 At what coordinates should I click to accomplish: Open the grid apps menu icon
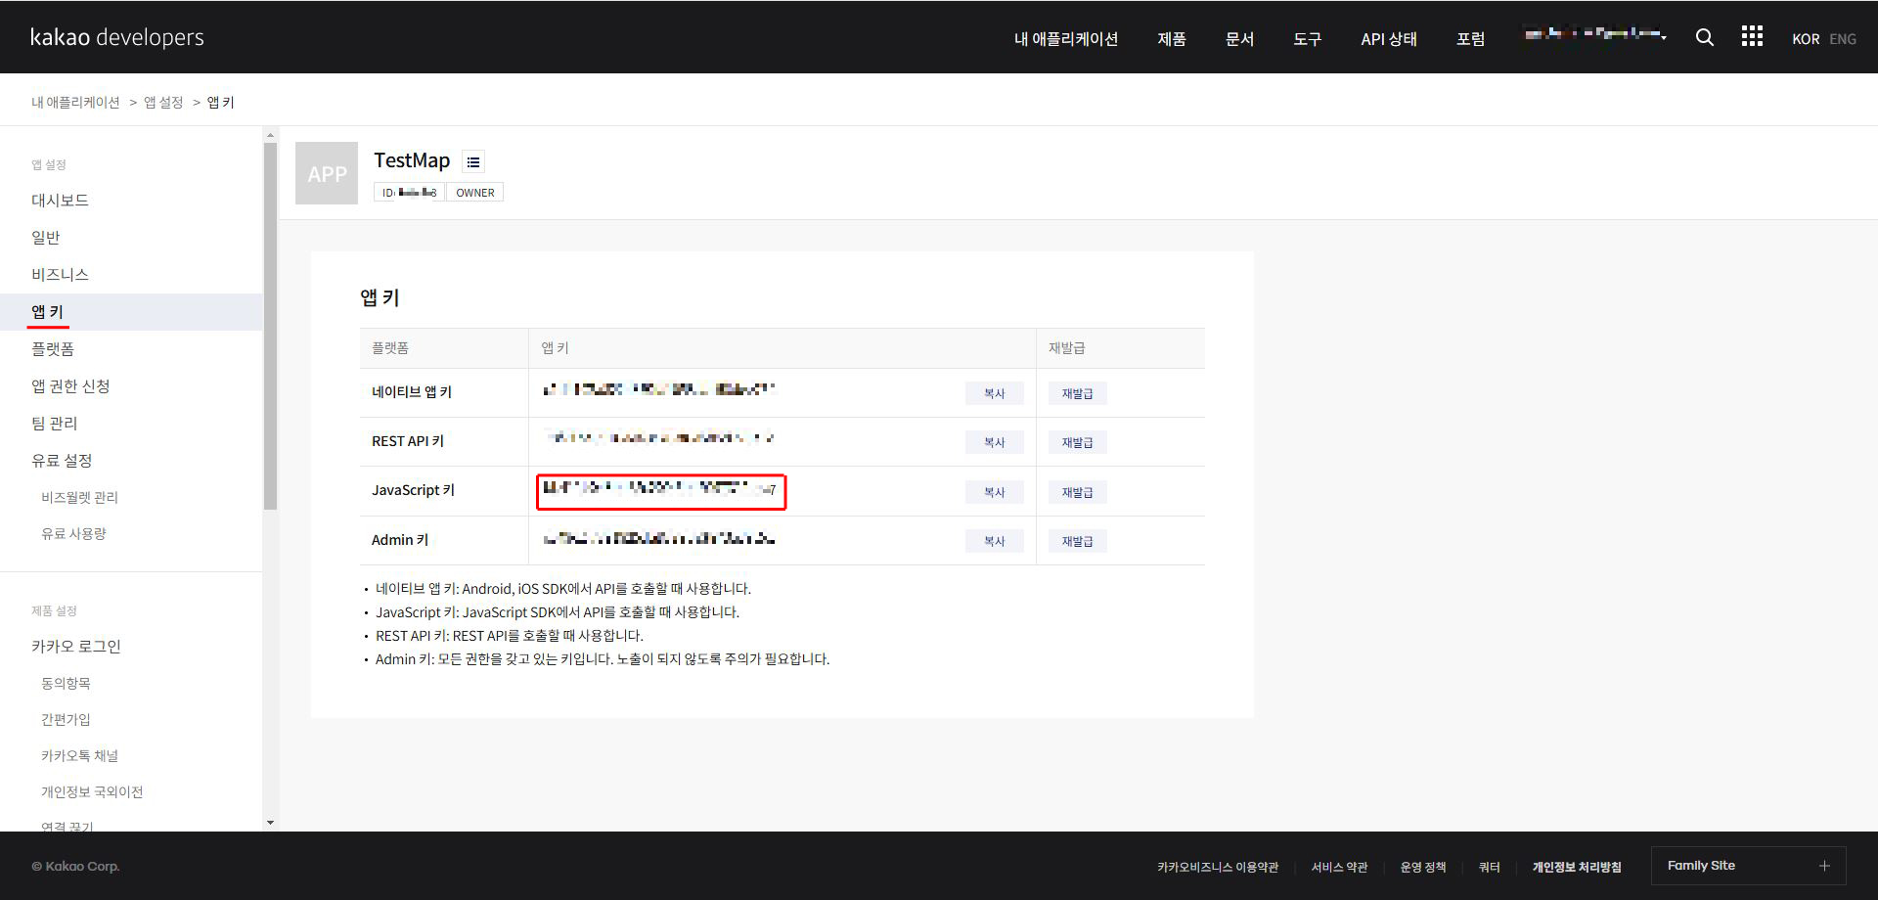click(x=1752, y=36)
